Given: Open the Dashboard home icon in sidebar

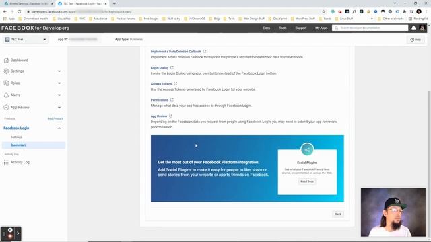Looking at the screenshot, I should [x=6, y=61].
